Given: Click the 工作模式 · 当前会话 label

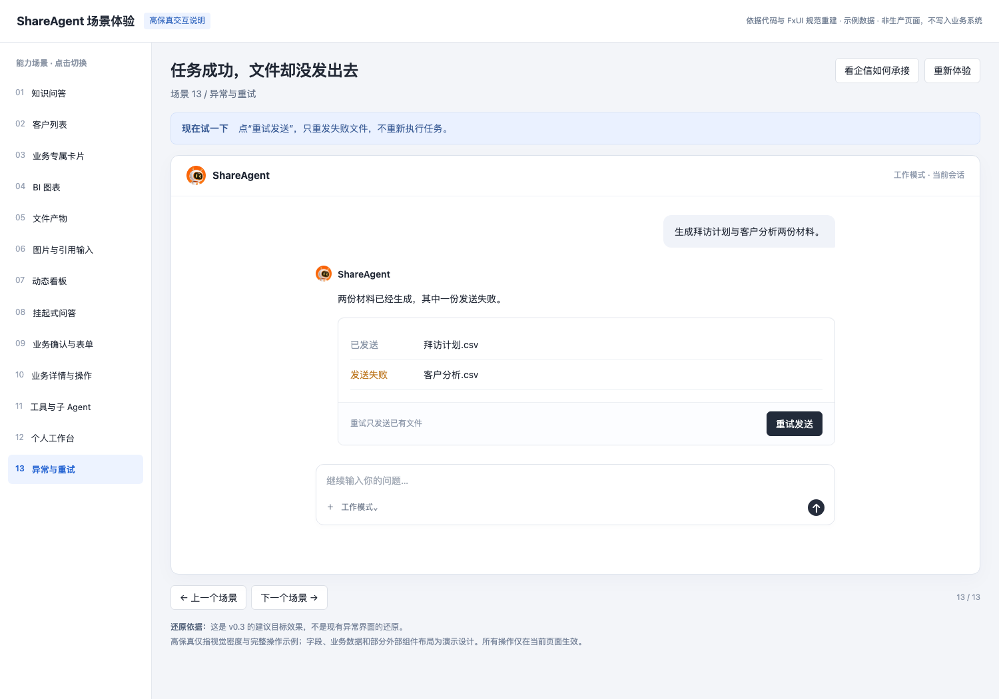Looking at the screenshot, I should point(929,175).
